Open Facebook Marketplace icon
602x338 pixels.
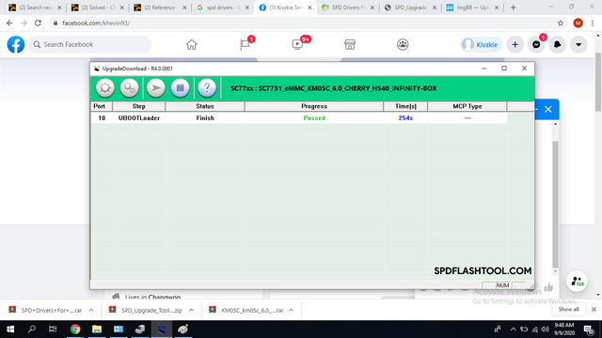pos(350,44)
